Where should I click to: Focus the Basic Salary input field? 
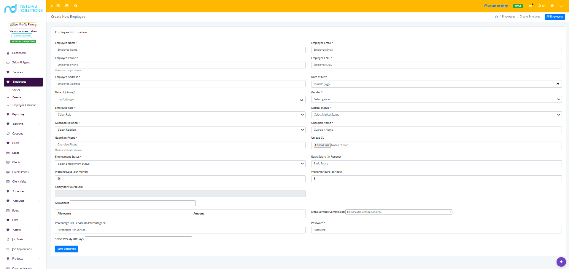tap(436, 164)
